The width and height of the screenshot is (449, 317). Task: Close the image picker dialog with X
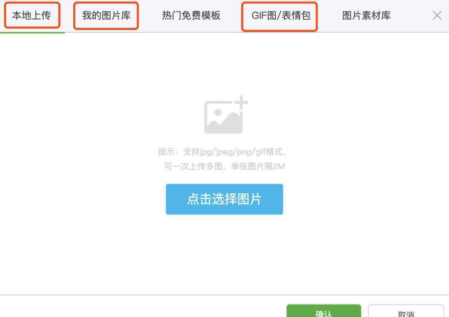pos(437,15)
